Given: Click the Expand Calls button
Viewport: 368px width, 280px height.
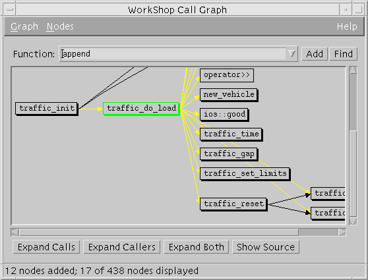Looking at the screenshot, I should click(x=46, y=247).
